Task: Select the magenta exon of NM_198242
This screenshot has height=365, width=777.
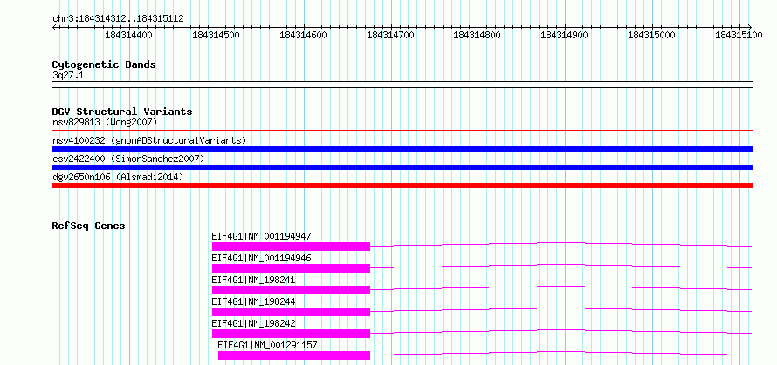Action: point(291,334)
